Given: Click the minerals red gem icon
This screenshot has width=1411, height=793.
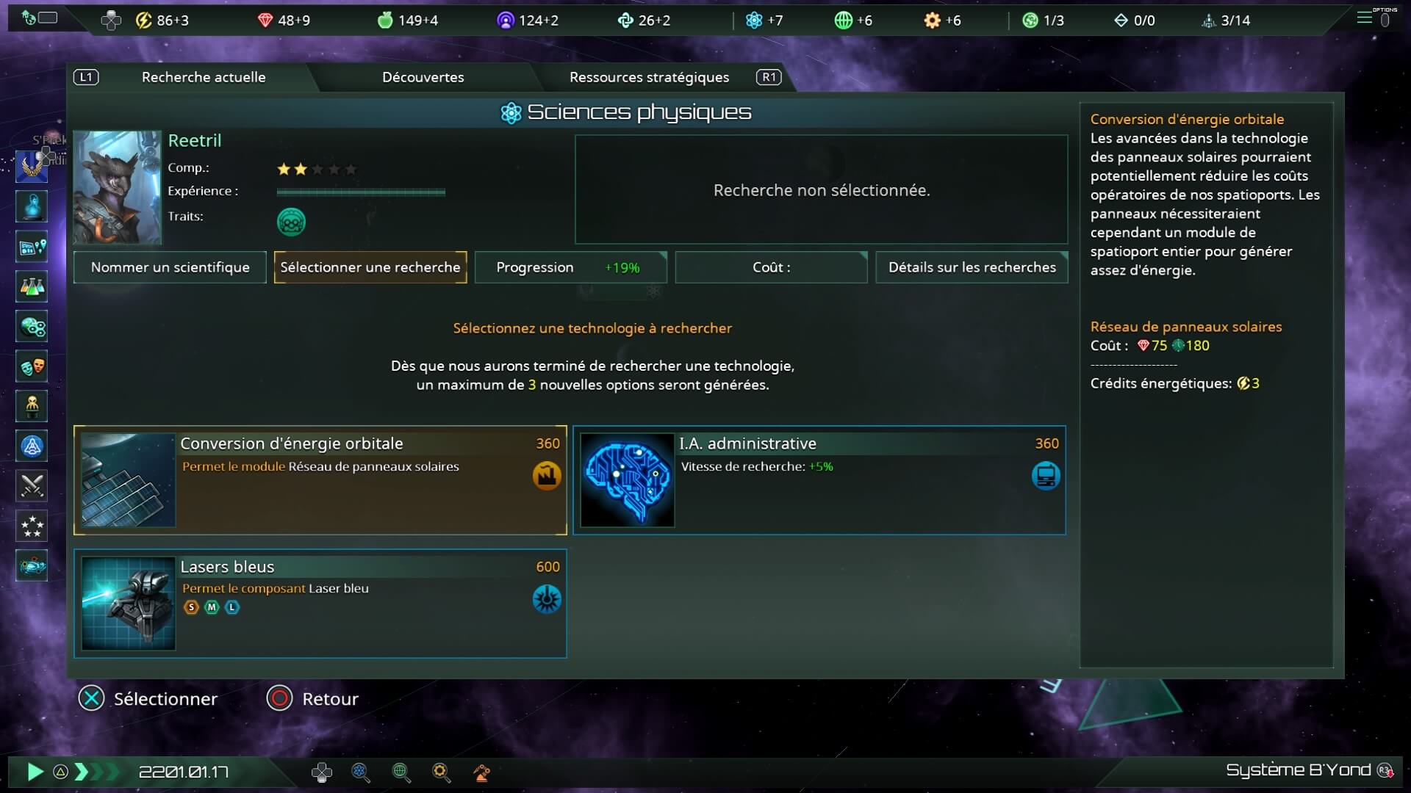Looking at the screenshot, I should [265, 21].
